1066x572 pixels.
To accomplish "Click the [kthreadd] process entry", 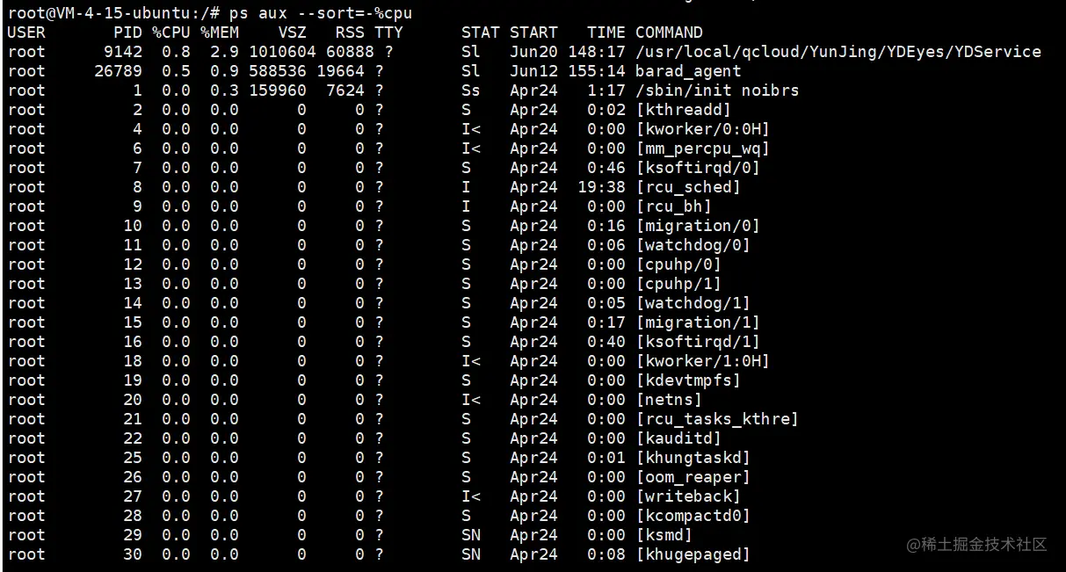I will tap(684, 110).
